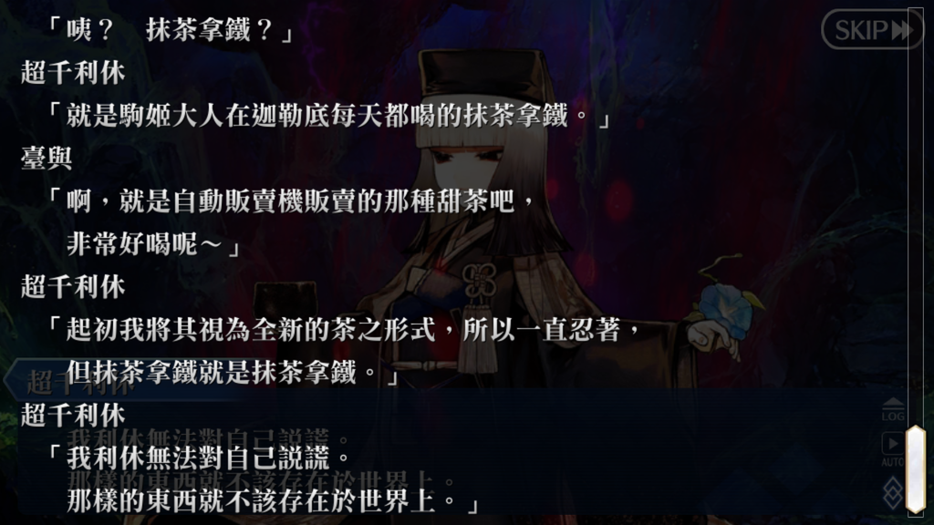The width and height of the screenshot is (934, 525).
Task: Click the 但抹茶拿鐵就是抹茶拿鐵 line
Action: 233,373
